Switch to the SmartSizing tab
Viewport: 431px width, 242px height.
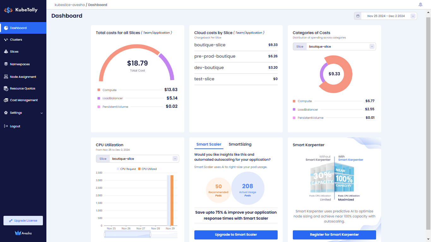pos(240,144)
